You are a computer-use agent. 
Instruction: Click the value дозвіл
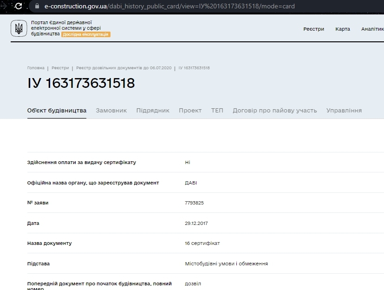(x=193, y=283)
